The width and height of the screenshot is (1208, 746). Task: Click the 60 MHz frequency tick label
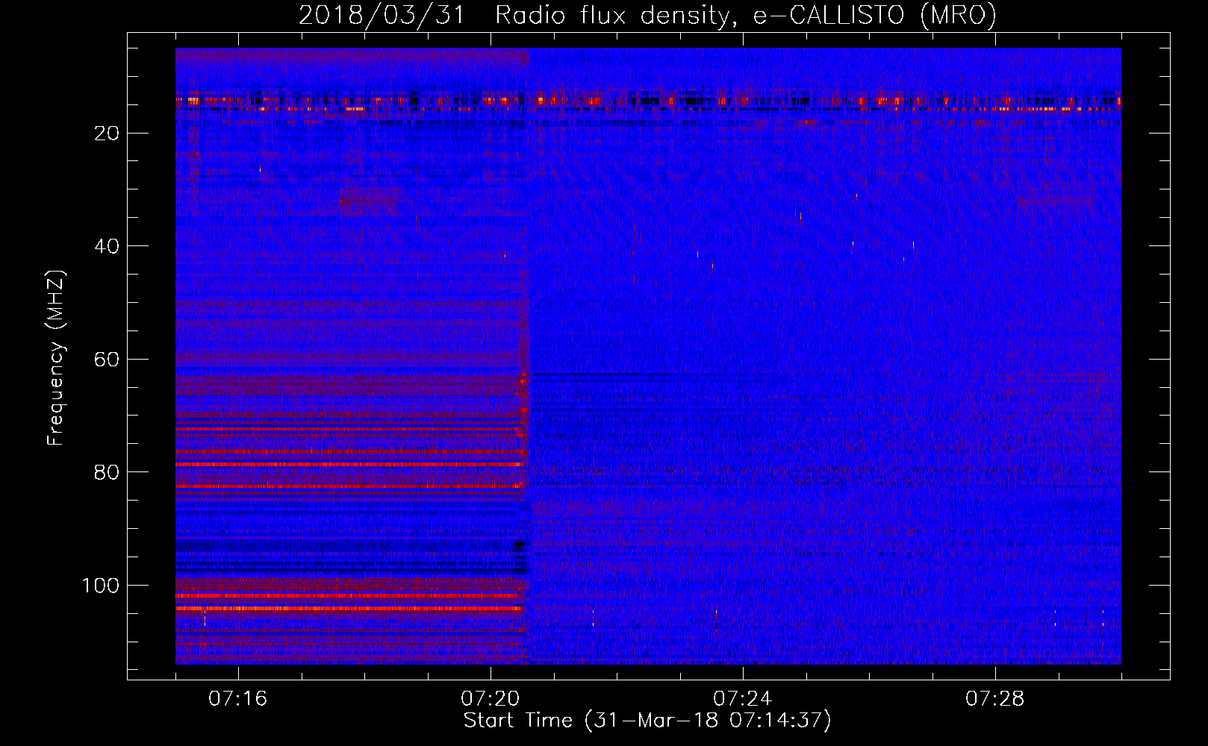click(x=108, y=360)
